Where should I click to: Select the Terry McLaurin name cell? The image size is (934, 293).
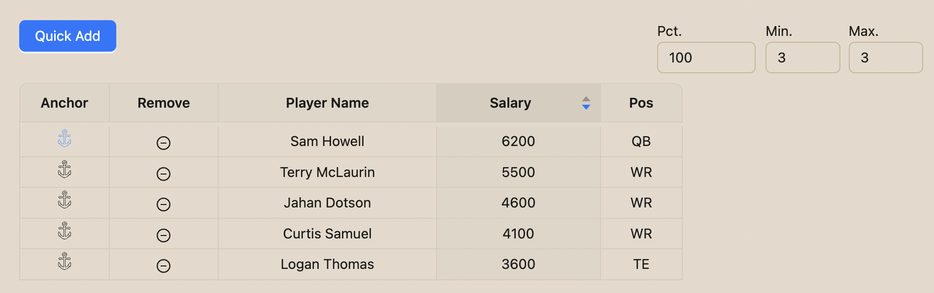[x=327, y=172]
